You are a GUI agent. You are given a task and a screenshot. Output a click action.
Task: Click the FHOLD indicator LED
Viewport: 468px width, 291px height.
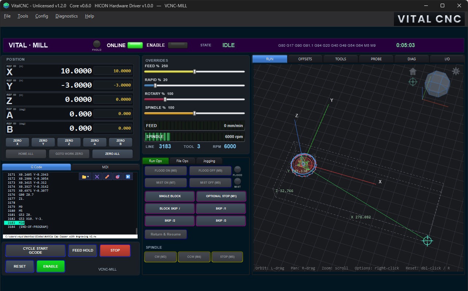(97, 44)
